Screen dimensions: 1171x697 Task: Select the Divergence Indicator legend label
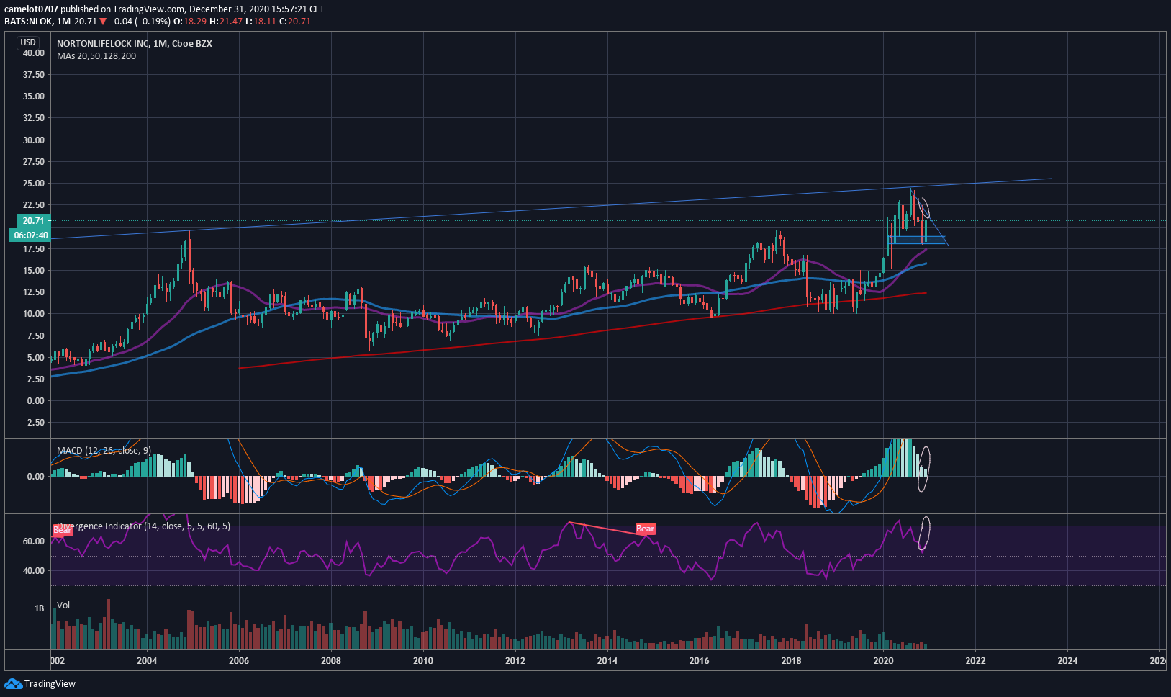(x=143, y=526)
